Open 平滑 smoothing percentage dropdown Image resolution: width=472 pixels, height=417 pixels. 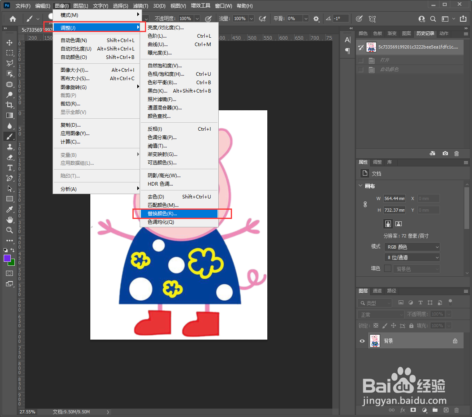305,18
